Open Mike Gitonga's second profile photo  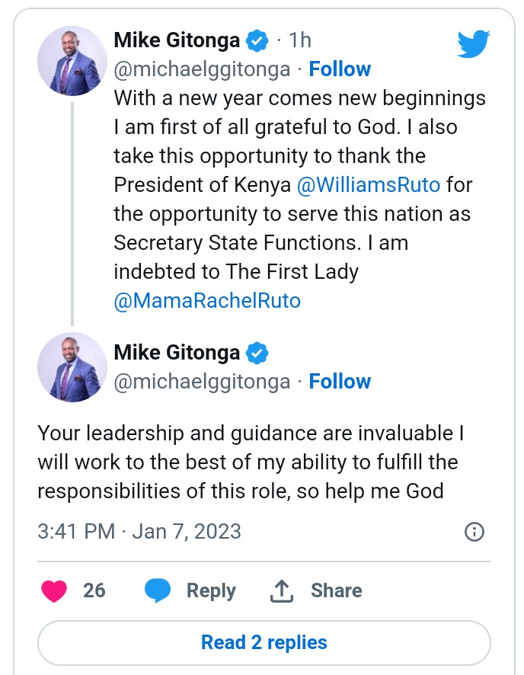pos(72,367)
